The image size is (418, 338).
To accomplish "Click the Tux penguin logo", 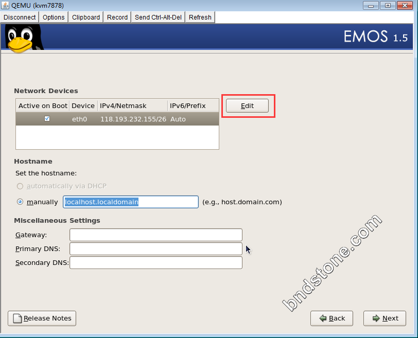I will click(24, 38).
